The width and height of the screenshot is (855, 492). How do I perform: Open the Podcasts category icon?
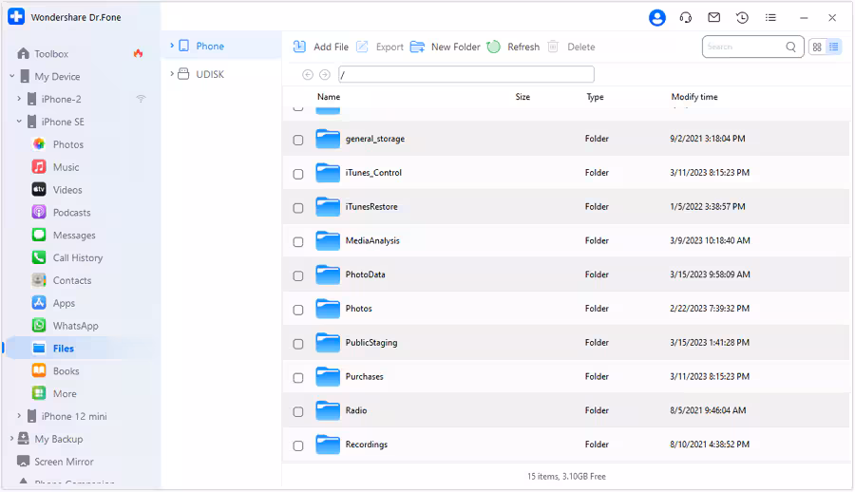click(39, 212)
